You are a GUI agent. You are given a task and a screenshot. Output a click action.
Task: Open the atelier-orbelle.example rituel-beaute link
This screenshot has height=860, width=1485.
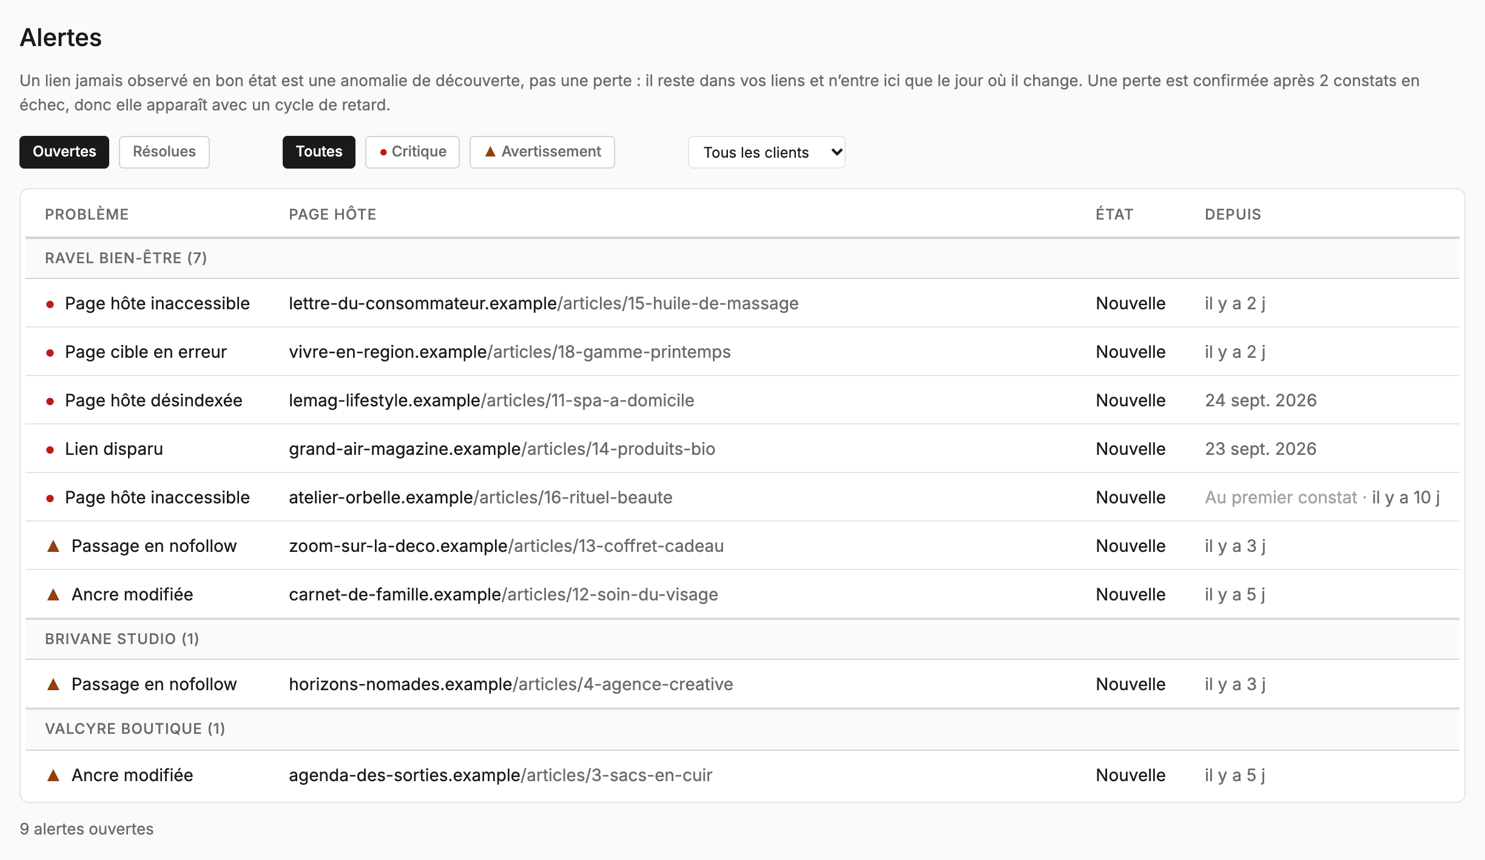click(x=480, y=497)
